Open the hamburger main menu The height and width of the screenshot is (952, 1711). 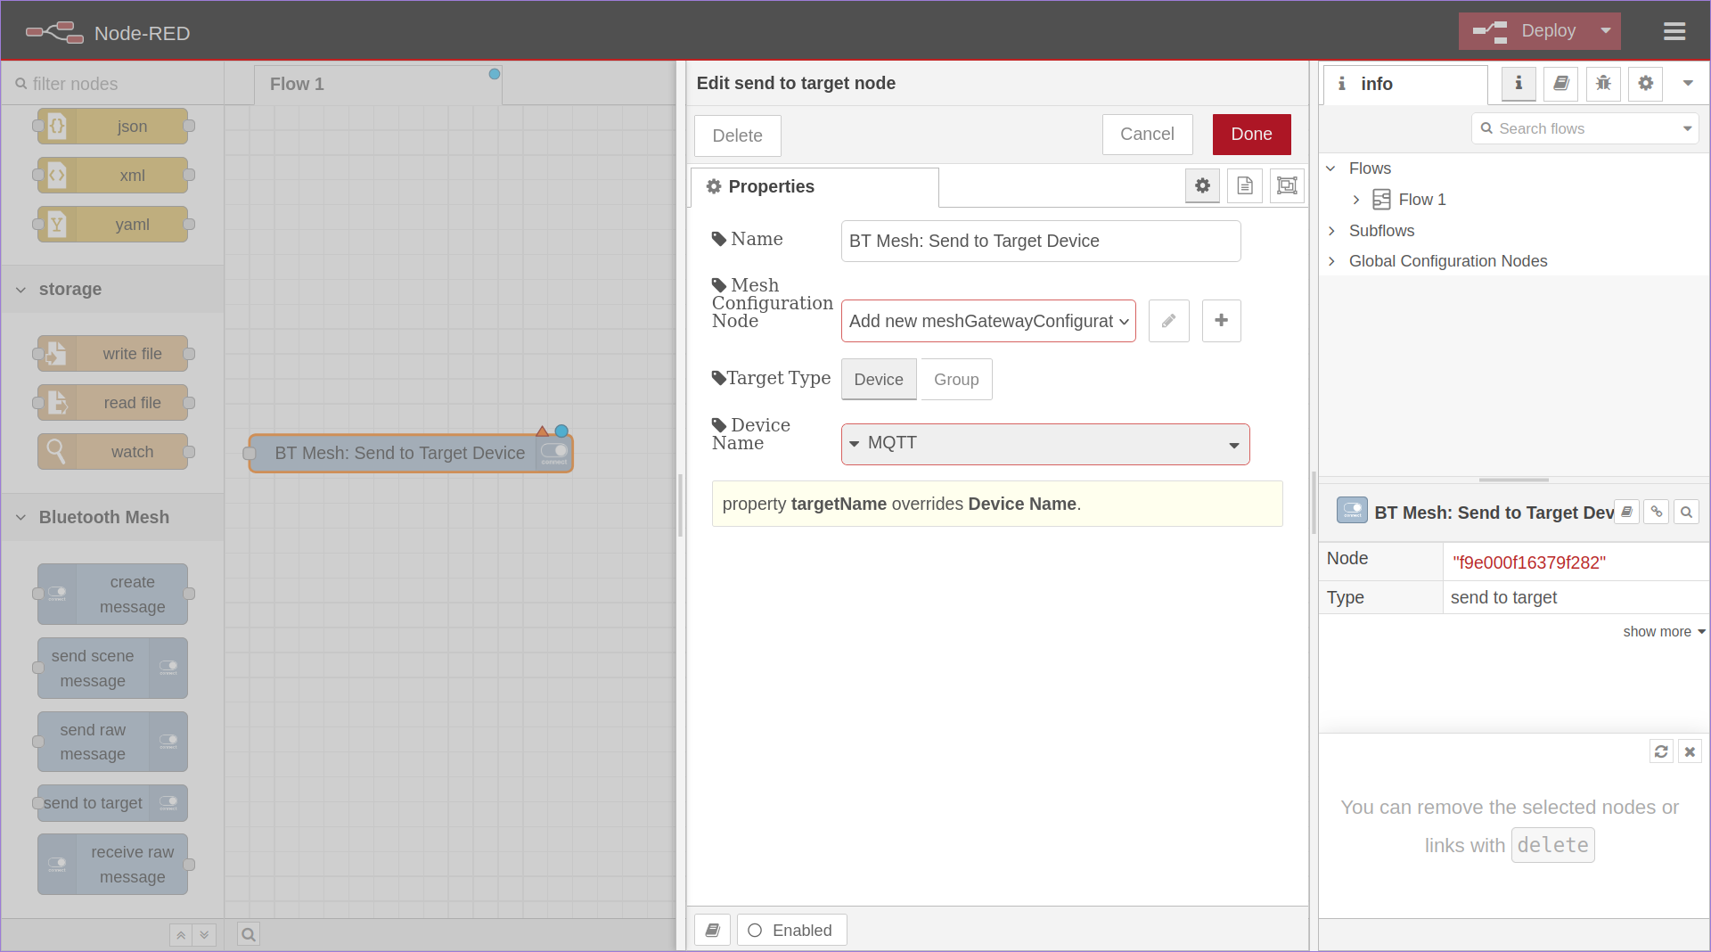click(1674, 32)
